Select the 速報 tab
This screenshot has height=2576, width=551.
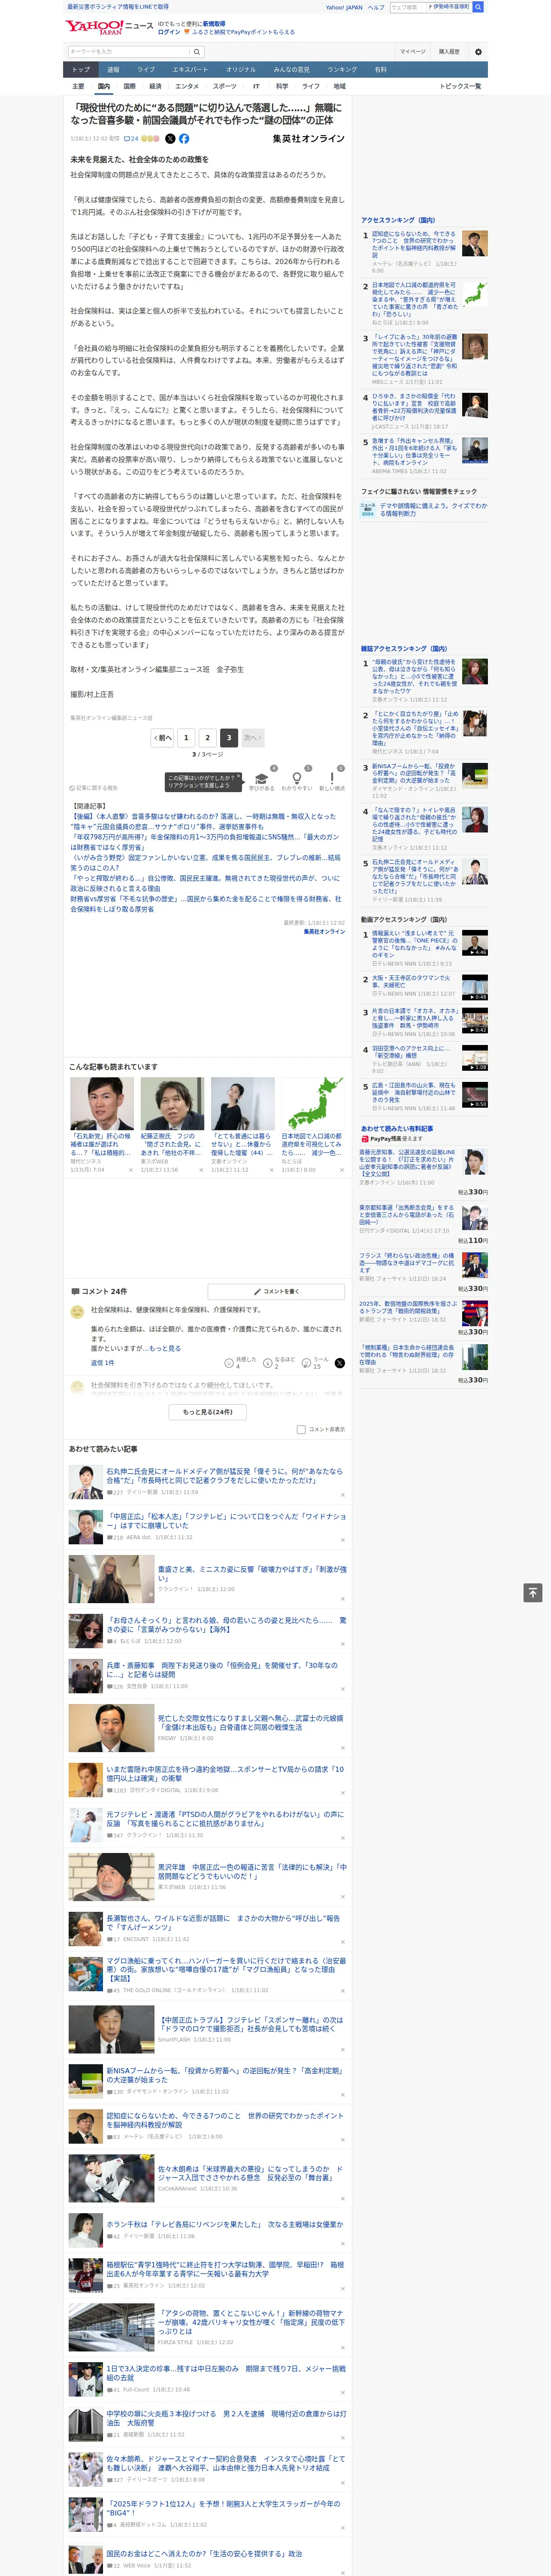point(113,70)
